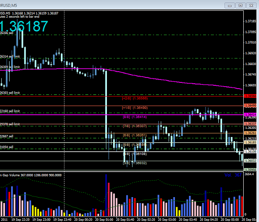259x222 pixels.
Task: Click the 20 Sep 01:00 time label
Action: [104, 220]
